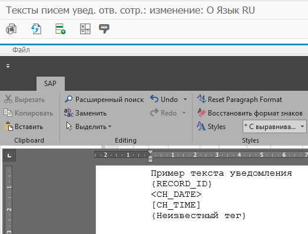Open the style combo box С выравнива...
The width and height of the screenshot is (308, 234).
(x=274, y=127)
